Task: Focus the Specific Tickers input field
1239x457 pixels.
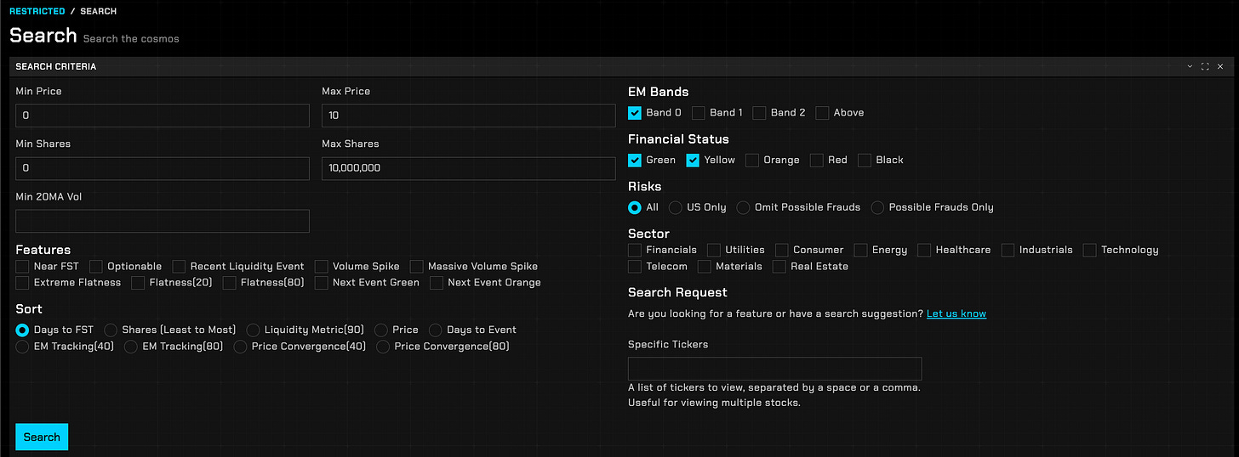Action: (775, 369)
